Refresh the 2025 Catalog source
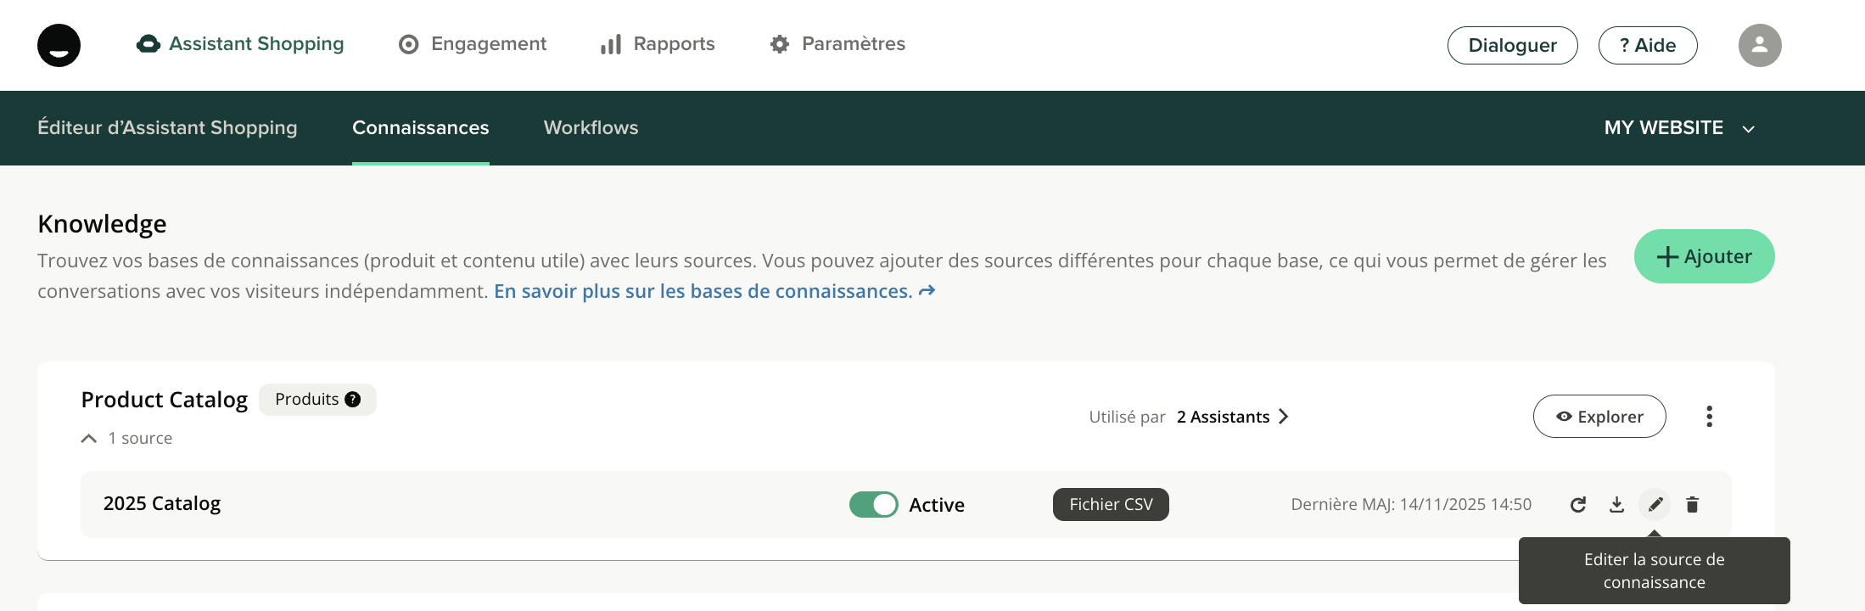 (1577, 505)
